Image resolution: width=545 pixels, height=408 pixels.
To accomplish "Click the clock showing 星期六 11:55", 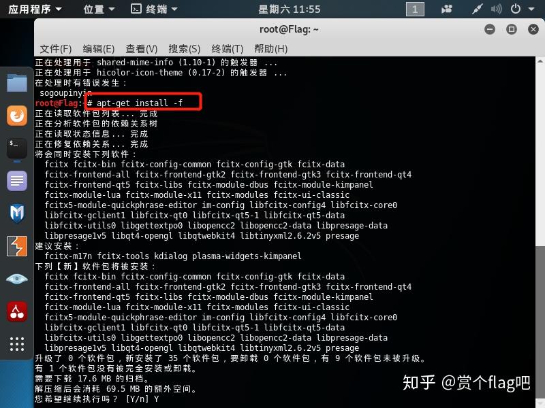I will 289,9.
